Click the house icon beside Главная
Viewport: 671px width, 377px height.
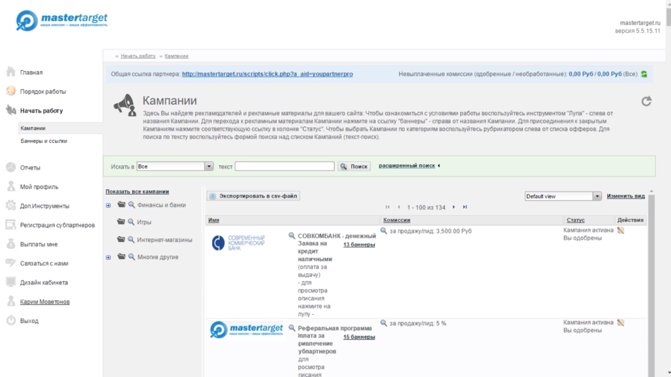pos(11,72)
